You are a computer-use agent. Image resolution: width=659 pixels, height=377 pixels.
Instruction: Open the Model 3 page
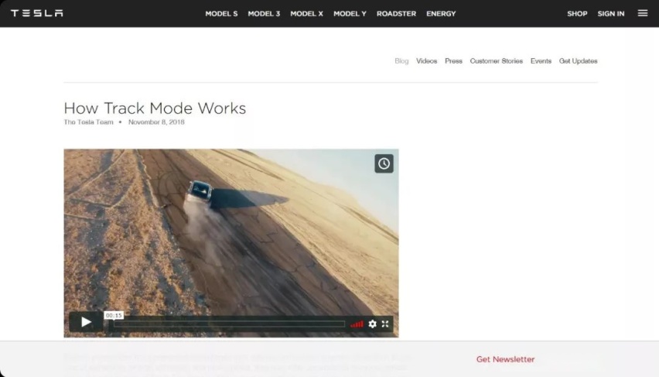click(x=264, y=13)
